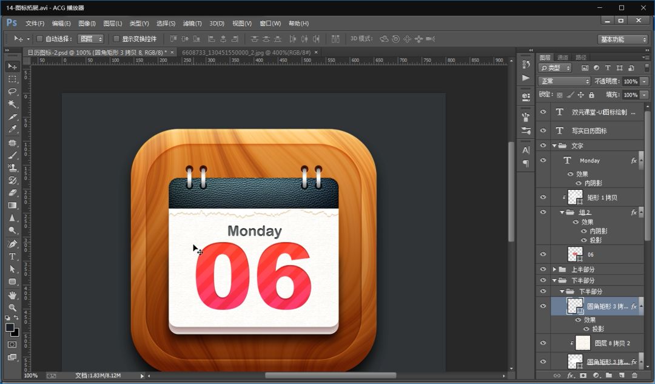Viewport: 655px width, 384px height.
Task: Choose the Zoom tool in toolbox
Action: pos(12,308)
